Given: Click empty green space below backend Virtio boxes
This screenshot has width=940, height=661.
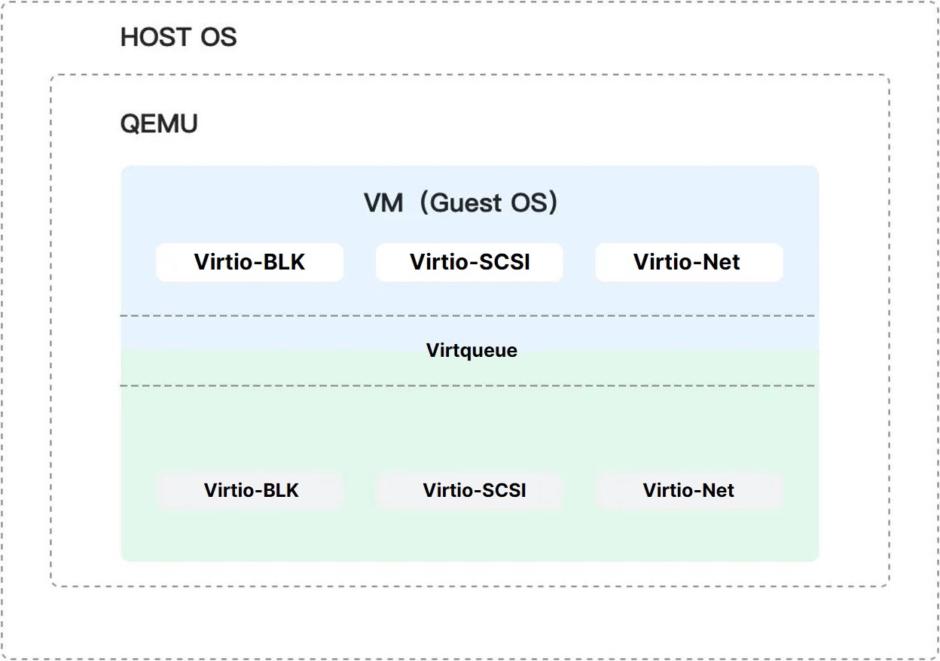Looking at the screenshot, I should (468, 536).
